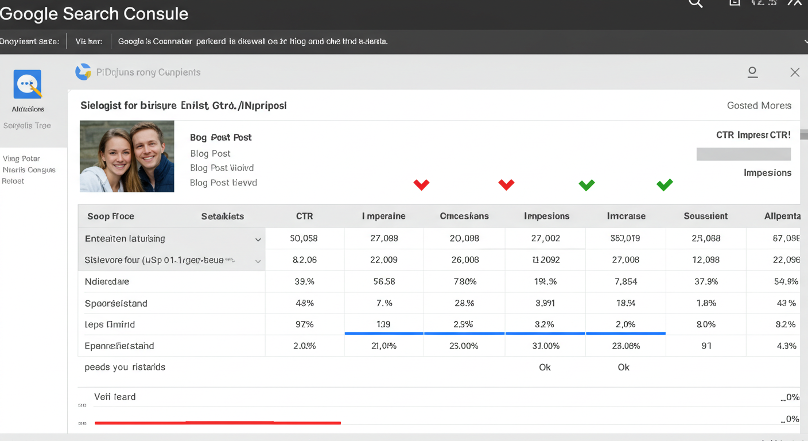
Task: Sort by the Soussiient column header
Action: [706, 216]
